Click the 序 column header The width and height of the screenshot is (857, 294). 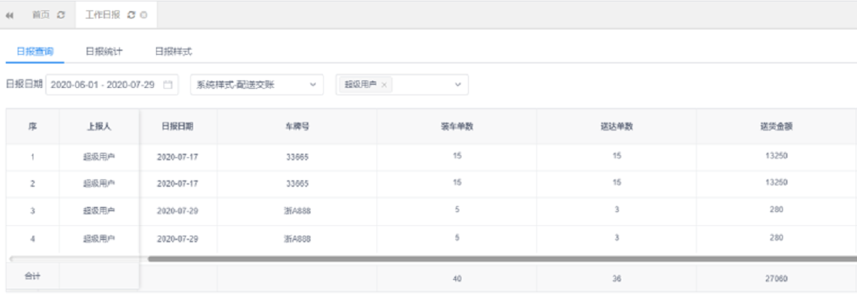pos(33,126)
